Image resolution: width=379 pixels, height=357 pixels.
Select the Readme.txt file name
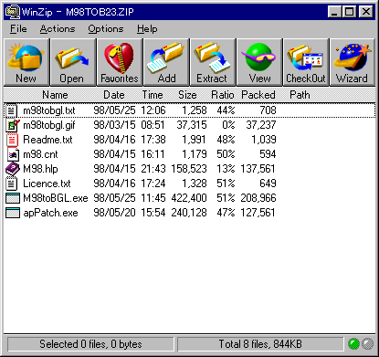pyautogui.click(x=47, y=140)
